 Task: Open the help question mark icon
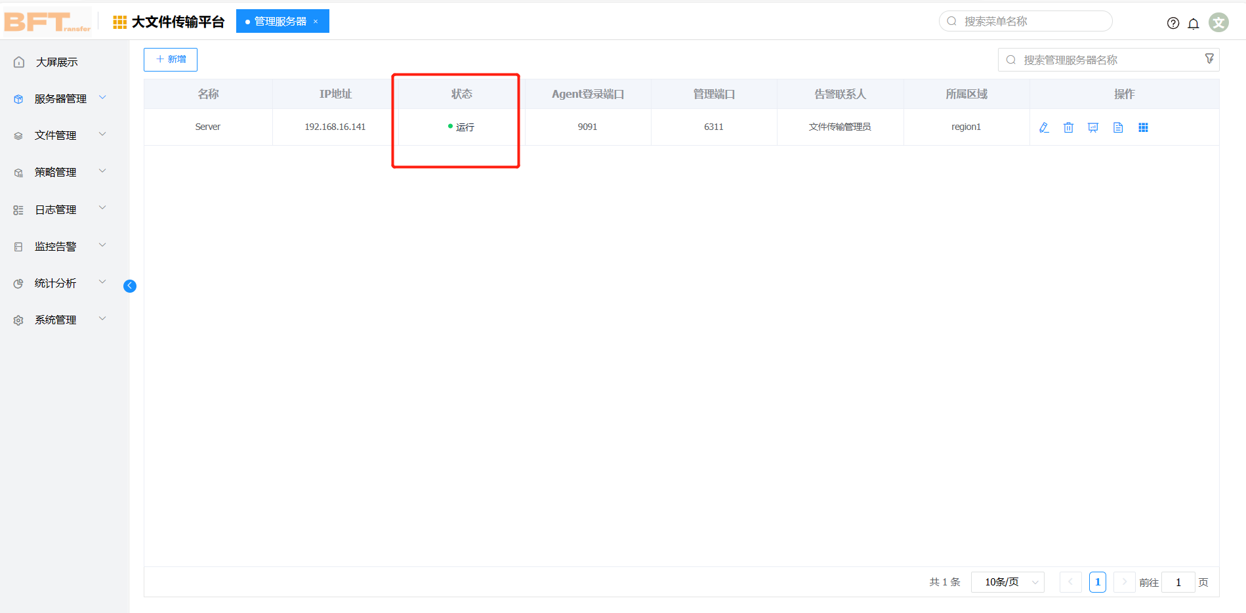[1173, 23]
